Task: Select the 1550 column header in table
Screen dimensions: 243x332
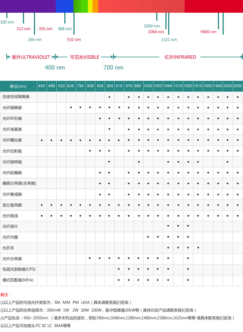Action: point(188,86)
